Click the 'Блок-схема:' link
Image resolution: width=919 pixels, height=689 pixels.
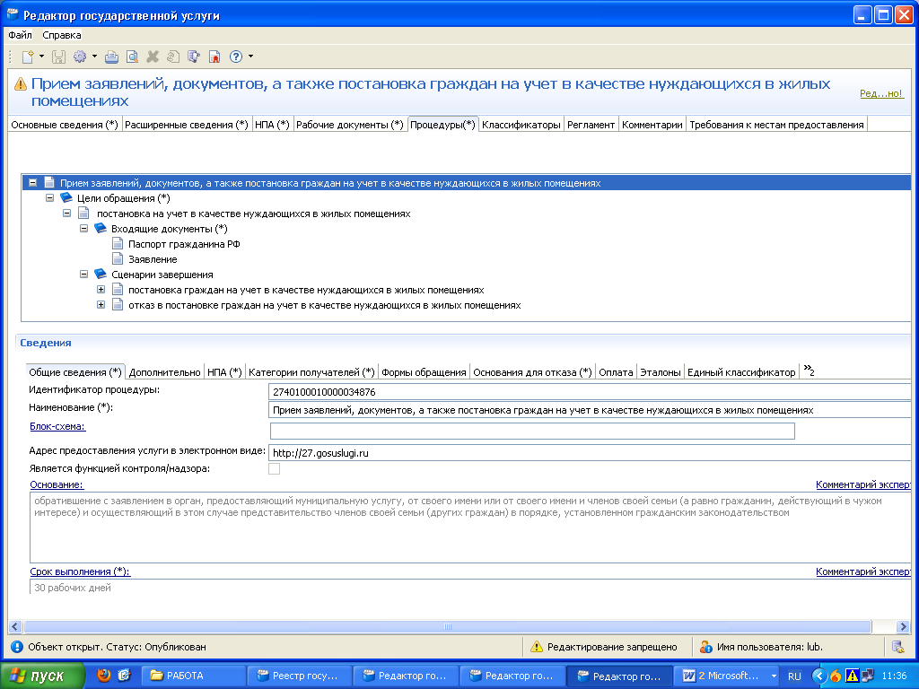point(57,426)
